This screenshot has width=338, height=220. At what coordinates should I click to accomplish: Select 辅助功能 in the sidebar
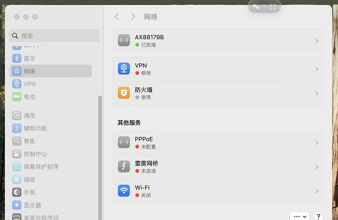pyautogui.click(x=50, y=128)
